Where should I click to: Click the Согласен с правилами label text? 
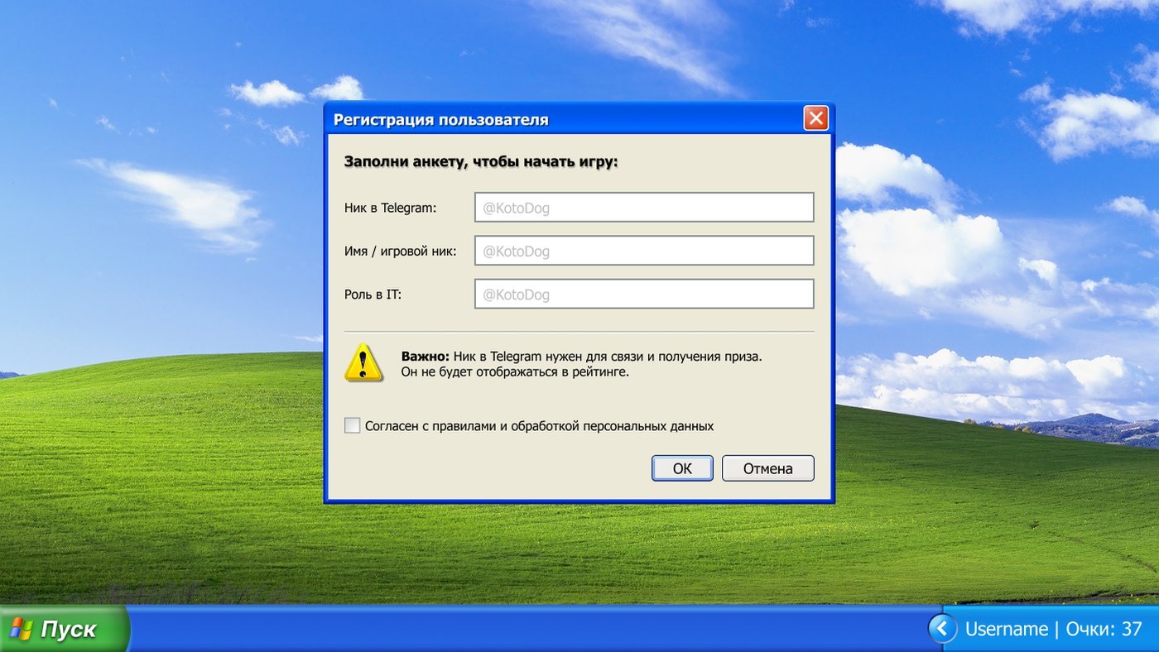[x=540, y=426]
